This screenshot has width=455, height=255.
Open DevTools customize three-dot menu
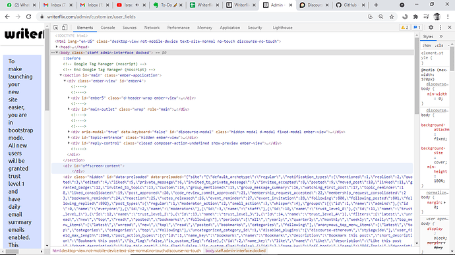[x=440, y=27]
